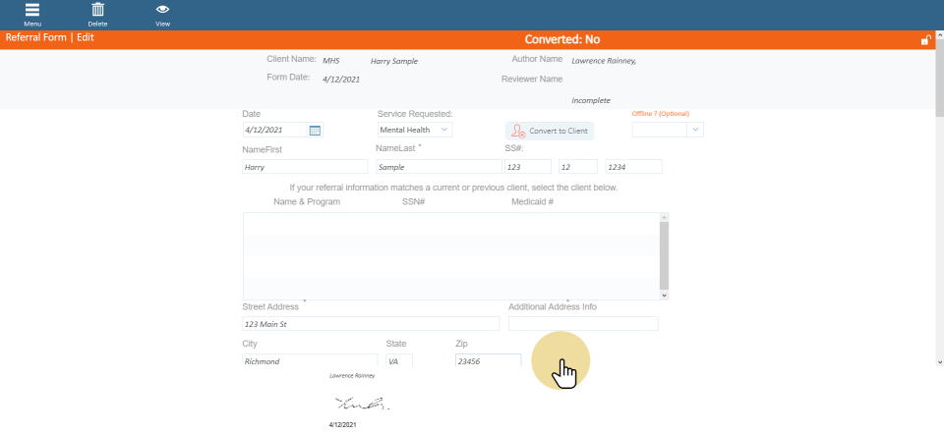
Task: Focus the Additional Address Info field
Action: [x=583, y=324]
